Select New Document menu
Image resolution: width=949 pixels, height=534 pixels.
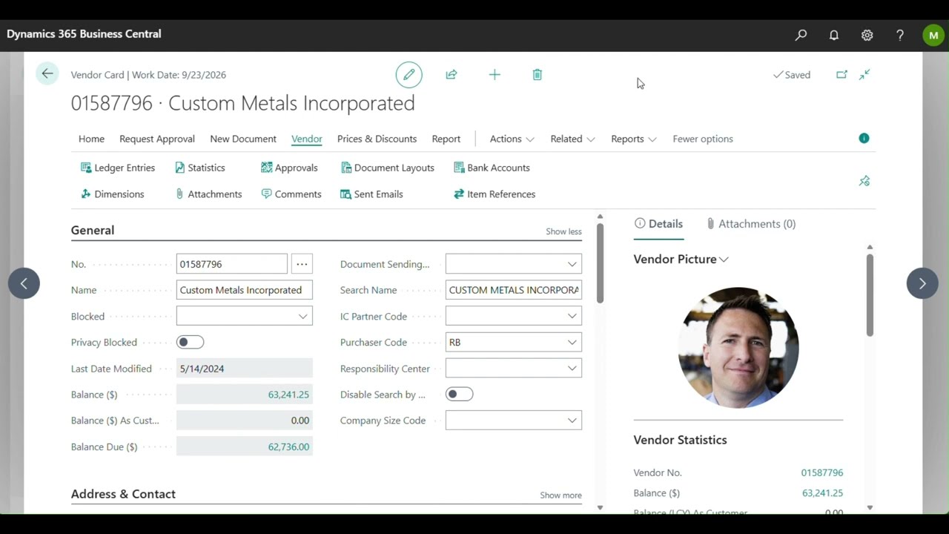pyautogui.click(x=243, y=139)
